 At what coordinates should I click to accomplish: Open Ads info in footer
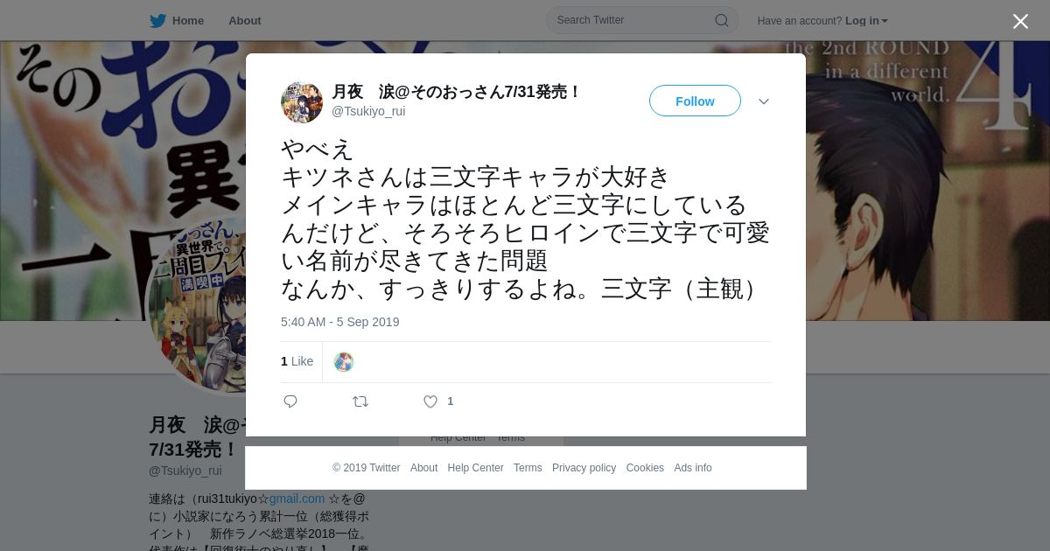coord(693,468)
